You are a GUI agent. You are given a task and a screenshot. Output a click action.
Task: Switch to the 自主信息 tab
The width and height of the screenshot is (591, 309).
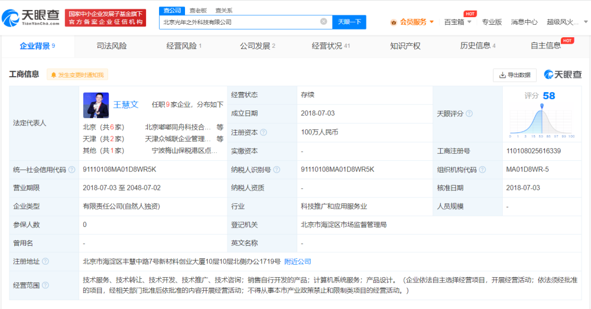[x=545, y=46]
